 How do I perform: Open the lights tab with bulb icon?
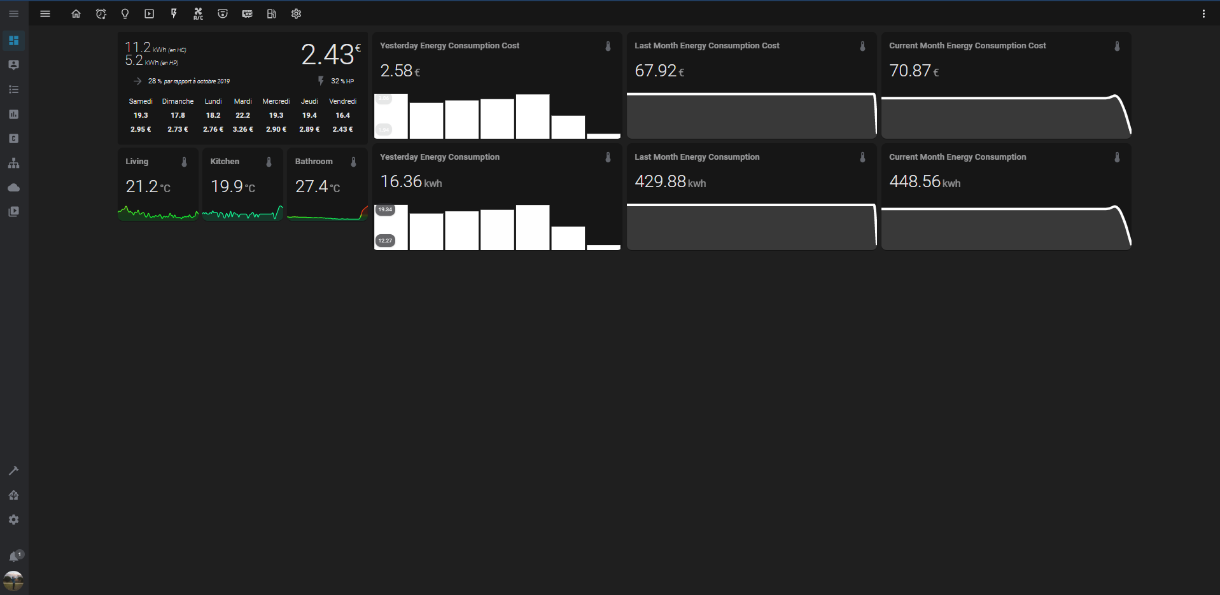tap(125, 13)
